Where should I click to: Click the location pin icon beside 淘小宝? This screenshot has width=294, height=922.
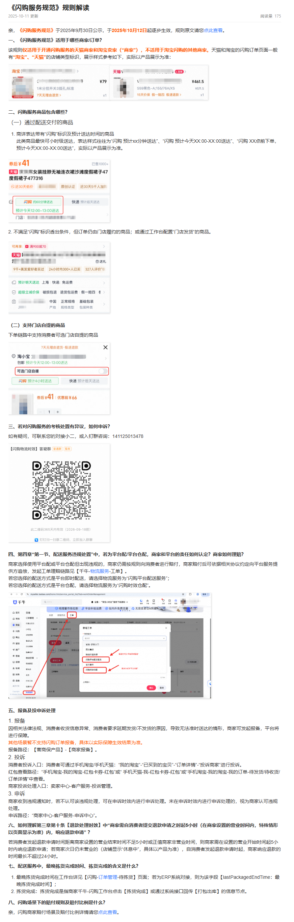tap(14, 356)
